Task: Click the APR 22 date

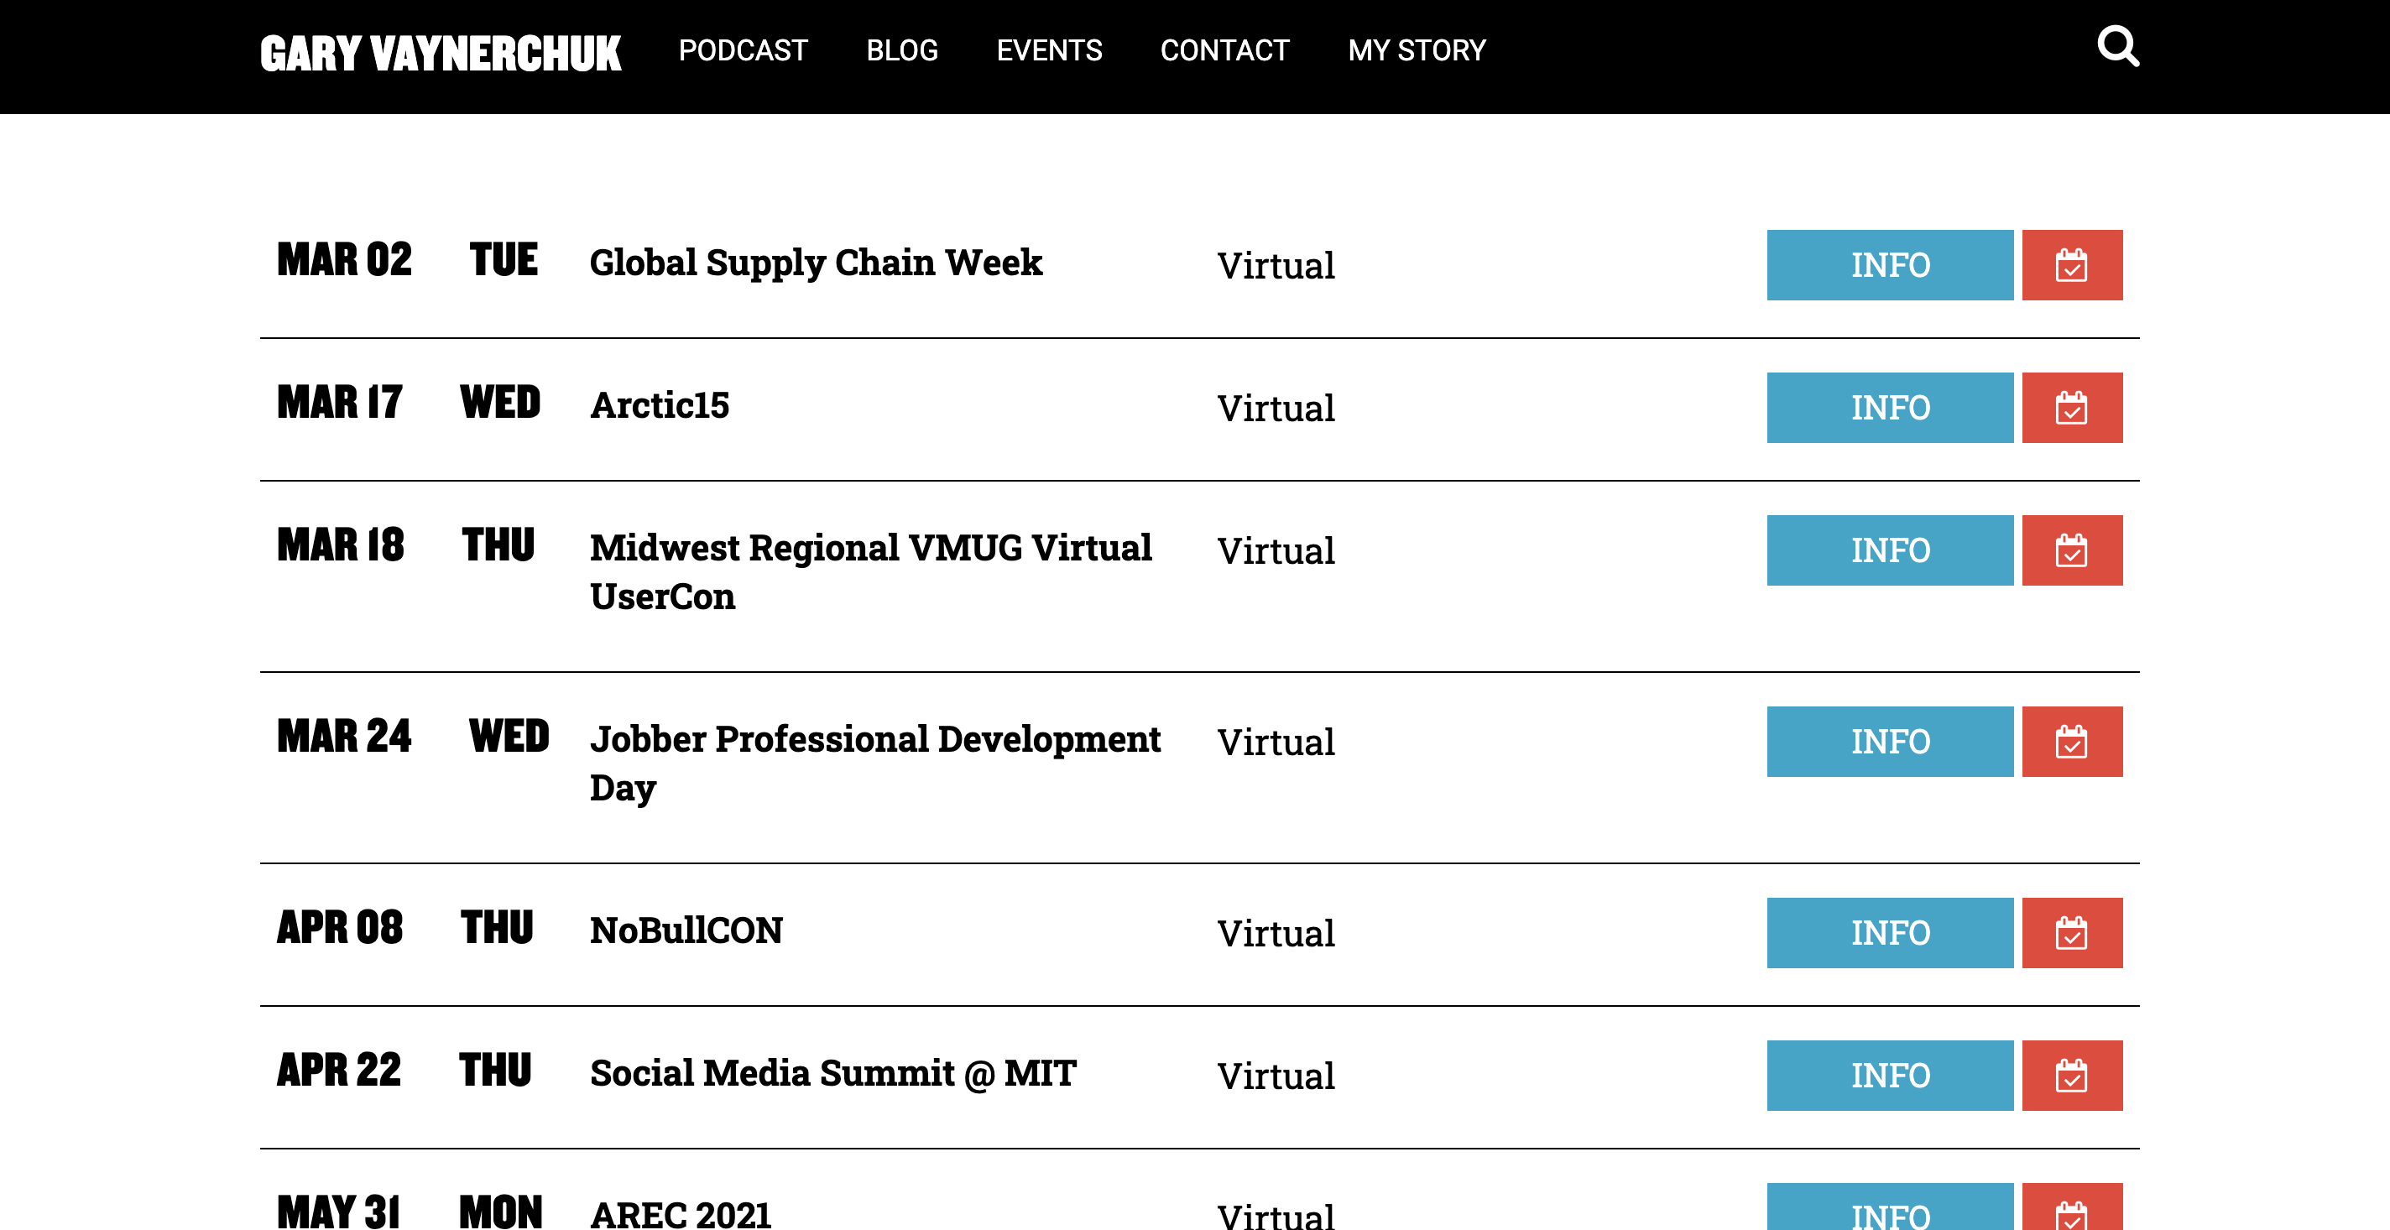Action: click(x=339, y=1071)
